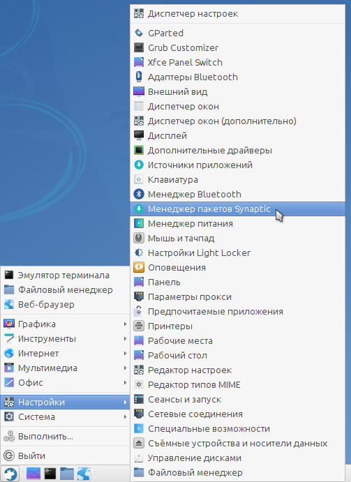Click the GParted icon in the submenu

[139, 33]
